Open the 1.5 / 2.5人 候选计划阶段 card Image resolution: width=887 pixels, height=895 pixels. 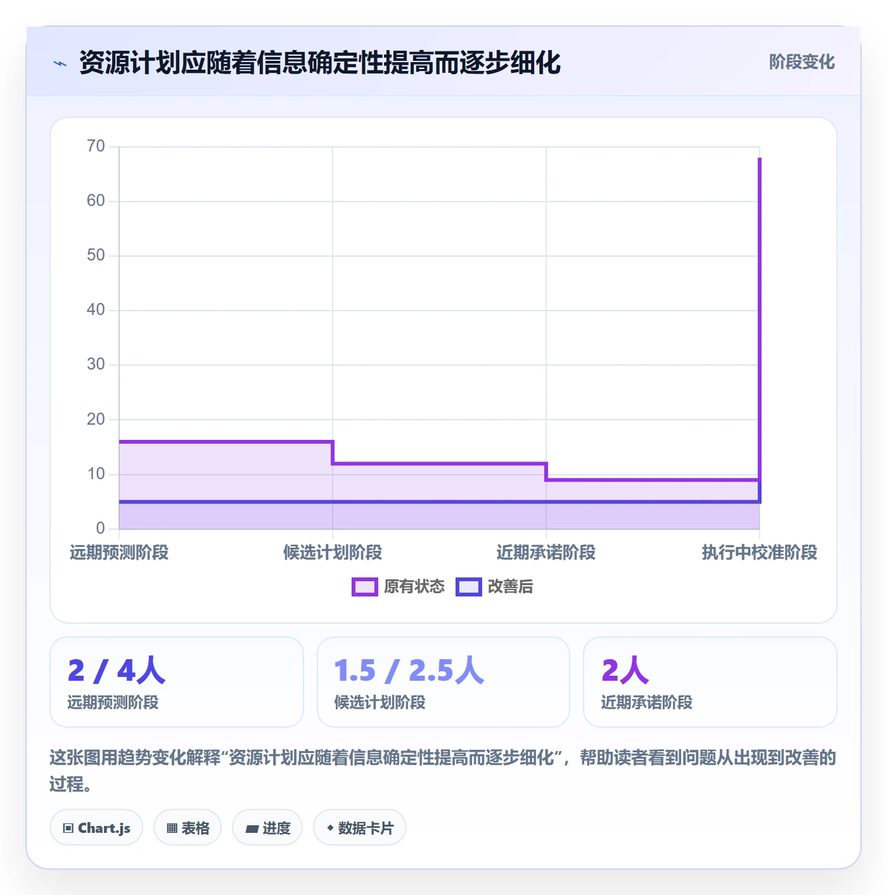pyautogui.click(x=443, y=682)
